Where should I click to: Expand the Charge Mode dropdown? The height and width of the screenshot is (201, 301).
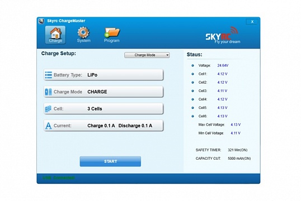pos(147,55)
